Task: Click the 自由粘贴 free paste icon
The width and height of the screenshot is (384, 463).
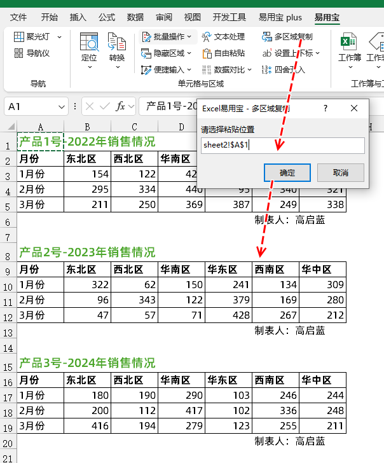Action: tap(207, 53)
